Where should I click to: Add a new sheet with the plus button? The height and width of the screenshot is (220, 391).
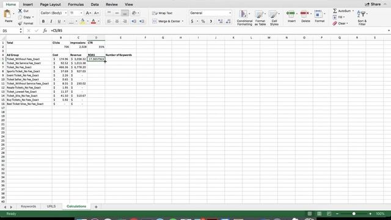point(96,207)
